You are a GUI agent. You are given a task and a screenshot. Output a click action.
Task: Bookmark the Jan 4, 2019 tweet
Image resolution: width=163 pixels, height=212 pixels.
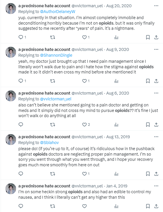(148, 206)
